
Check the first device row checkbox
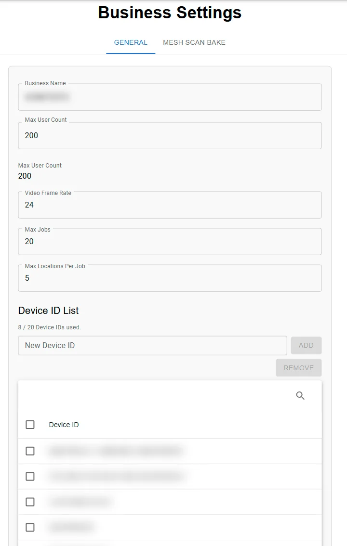[x=30, y=451]
